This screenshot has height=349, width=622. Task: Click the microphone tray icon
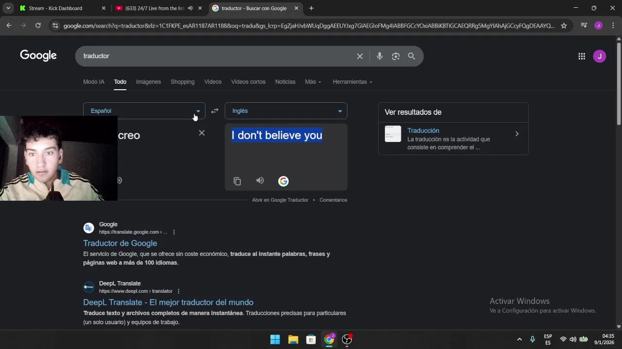point(533,339)
